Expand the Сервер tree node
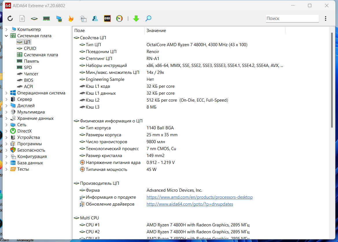Image resolution: width=338 pixels, height=242 pixels. [6, 99]
